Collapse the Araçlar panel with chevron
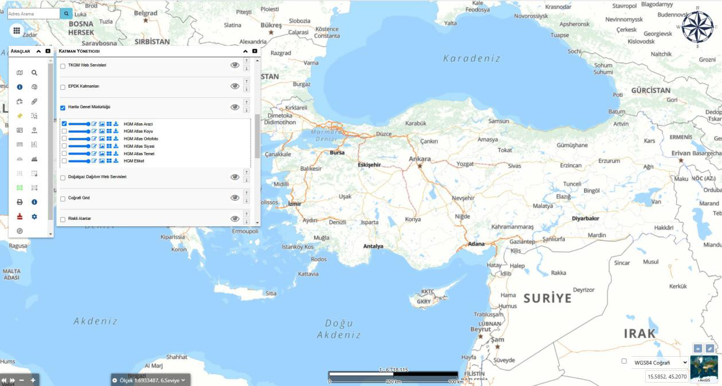 coord(38,51)
